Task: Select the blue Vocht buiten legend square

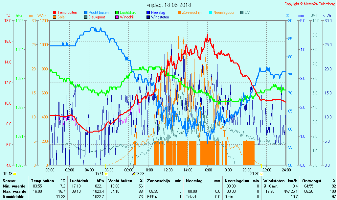Action: pos(86,12)
